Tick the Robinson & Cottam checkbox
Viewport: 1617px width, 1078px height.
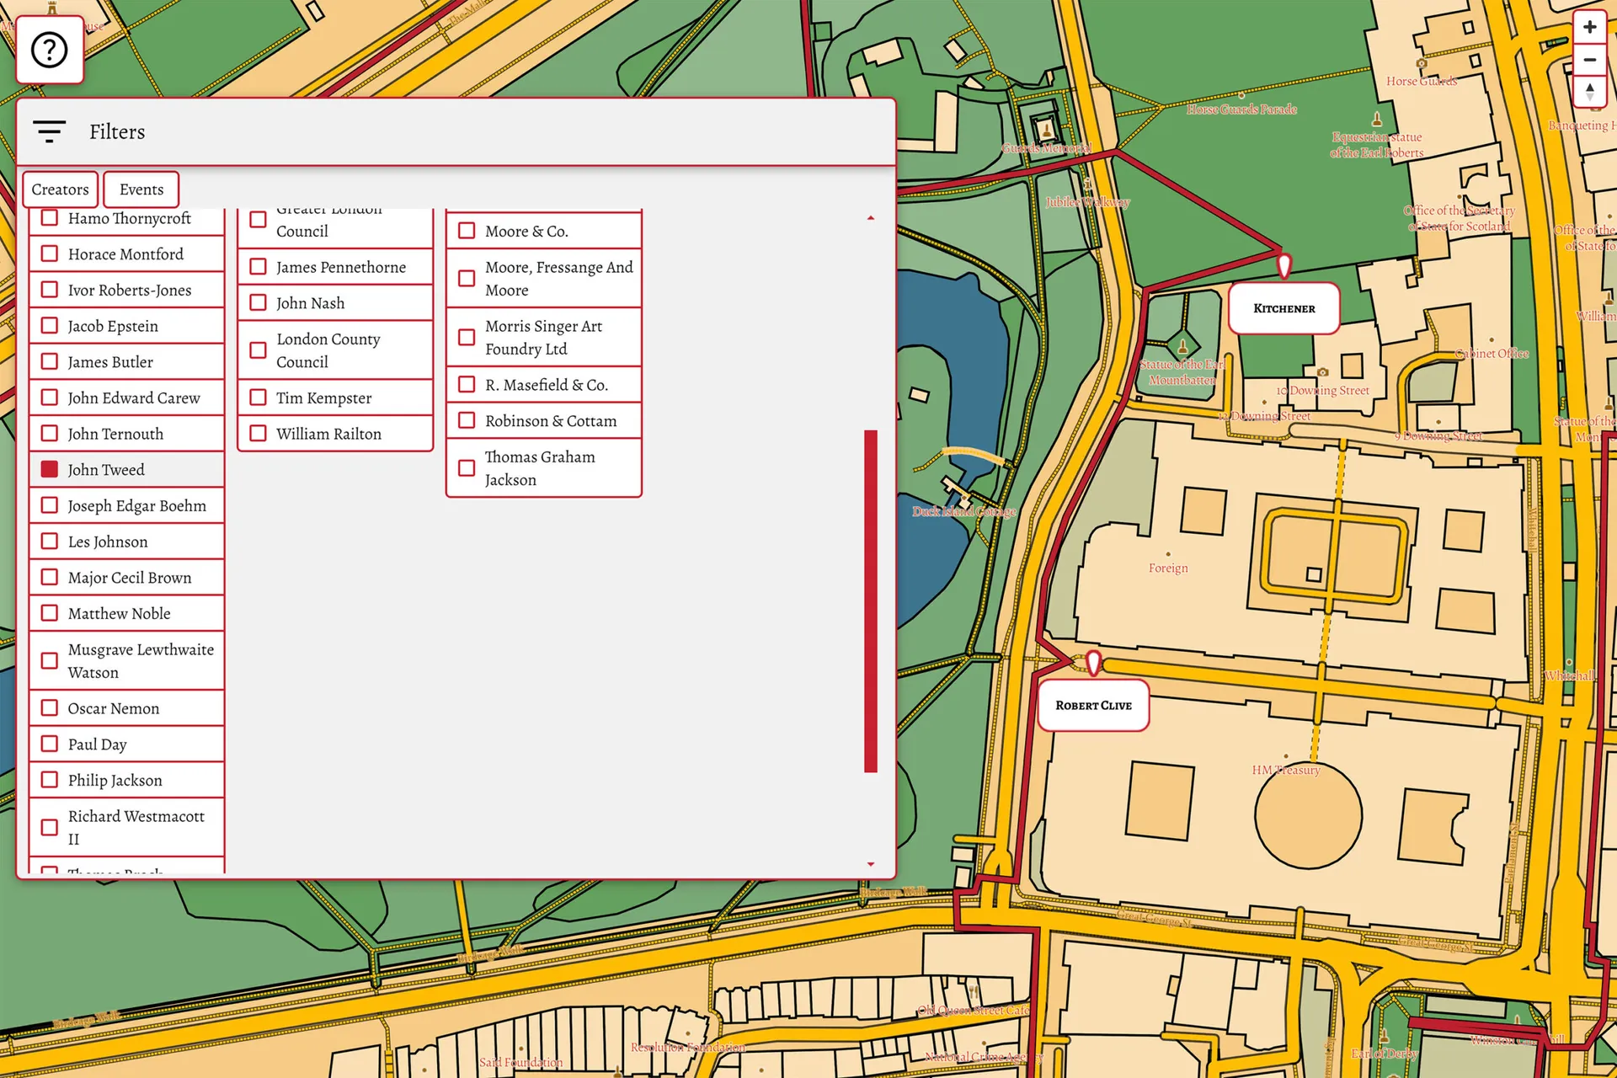467,420
